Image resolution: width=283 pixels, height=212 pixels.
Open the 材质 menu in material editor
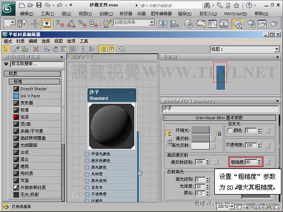(20, 41)
